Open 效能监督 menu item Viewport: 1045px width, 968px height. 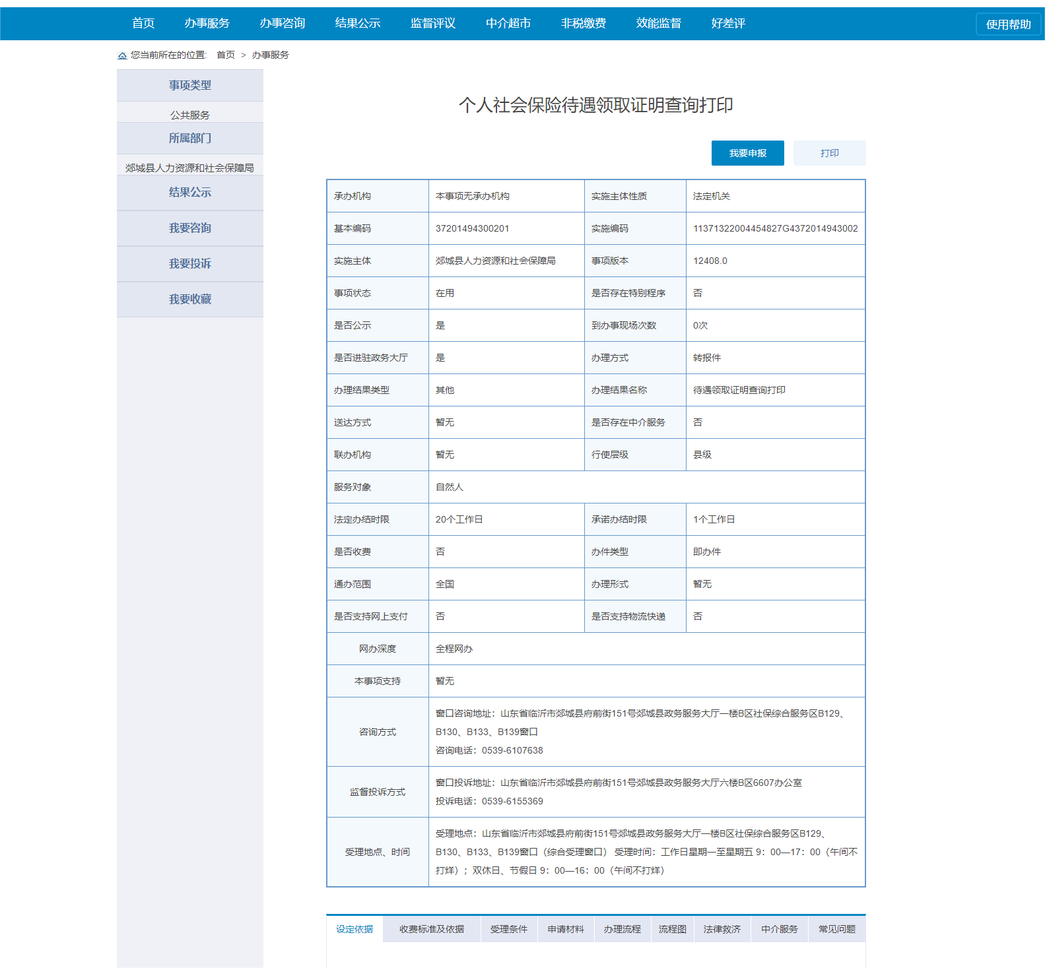(659, 24)
